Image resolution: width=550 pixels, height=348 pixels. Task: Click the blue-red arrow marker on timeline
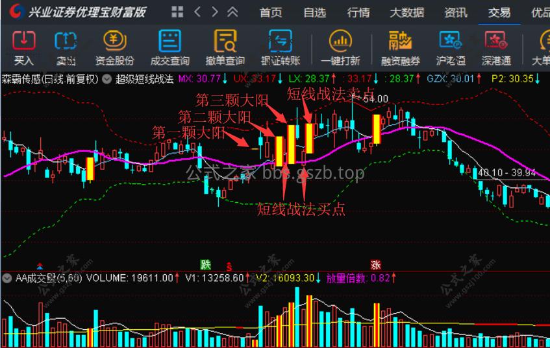pyautogui.click(x=40, y=266)
